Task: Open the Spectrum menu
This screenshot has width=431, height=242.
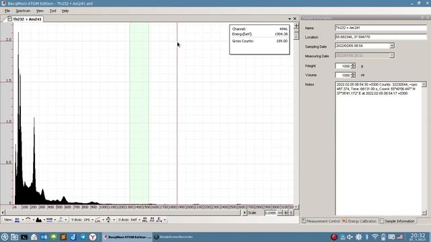Action: pos(23,11)
